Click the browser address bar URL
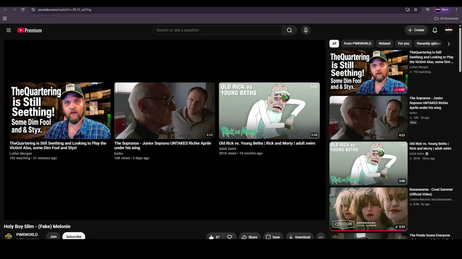Image resolution: width=462 pixels, height=259 pixels. pos(65,10)
